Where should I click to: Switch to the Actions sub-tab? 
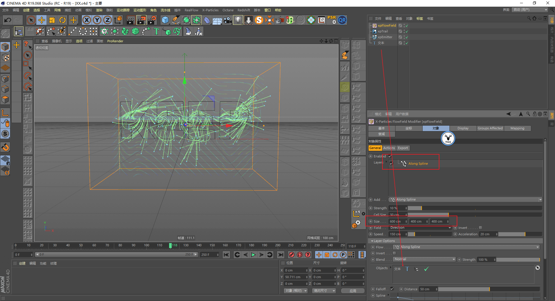pos(389,148)
